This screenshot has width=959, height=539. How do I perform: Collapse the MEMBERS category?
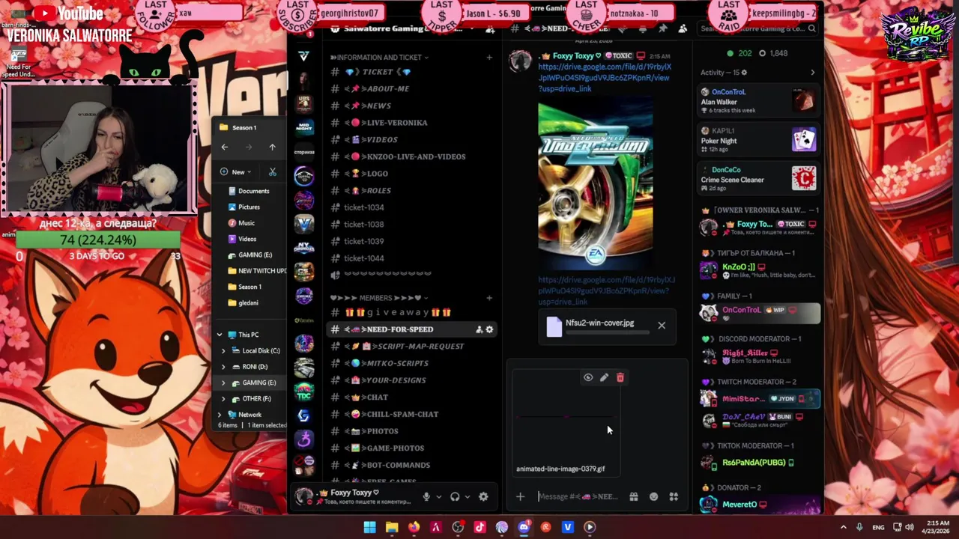[379, 298]
